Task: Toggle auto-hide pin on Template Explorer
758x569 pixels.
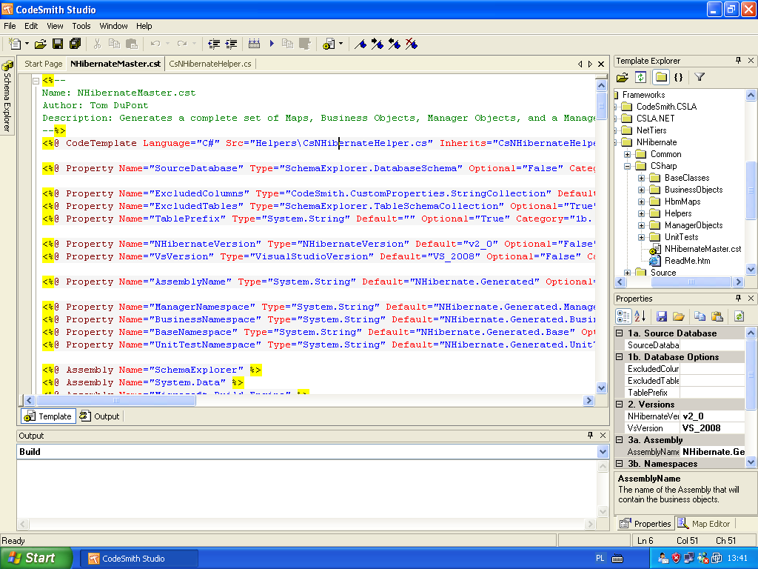Action: [x=738, y=61]
